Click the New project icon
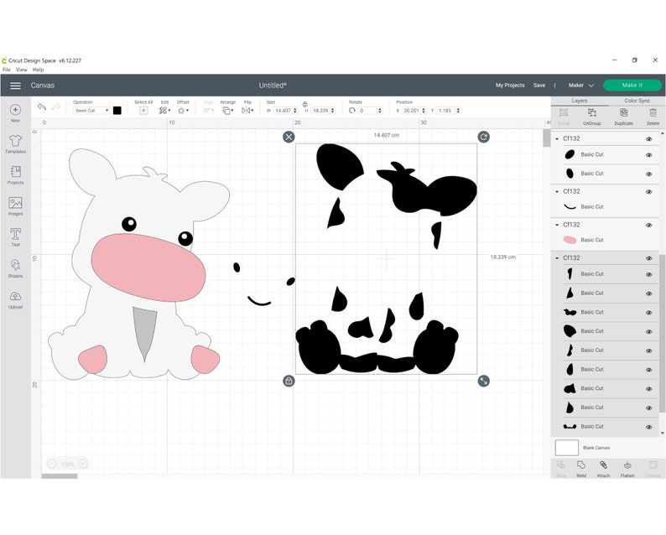This screenshot has height=535, width=666. pyautogui.click(x=15, y=110)
